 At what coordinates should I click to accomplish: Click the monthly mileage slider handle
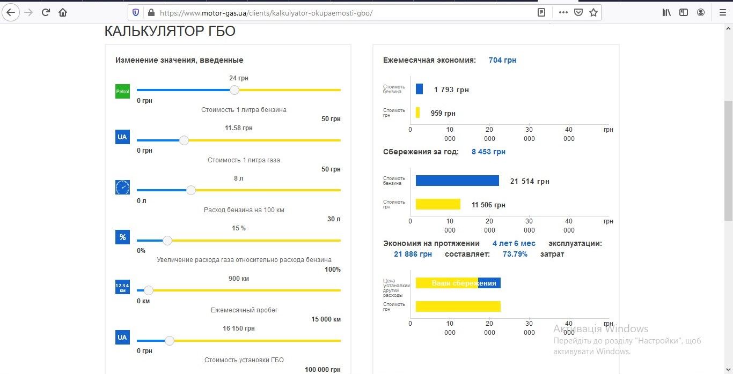(x=149, y=290)
